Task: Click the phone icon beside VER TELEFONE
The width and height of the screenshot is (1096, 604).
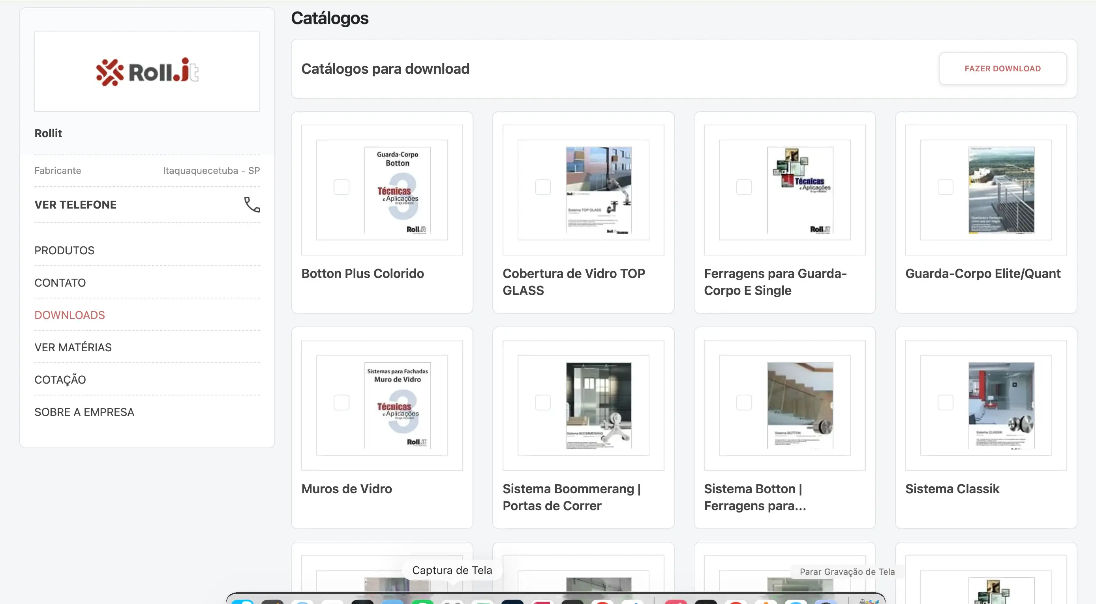Action: [252, 205]
